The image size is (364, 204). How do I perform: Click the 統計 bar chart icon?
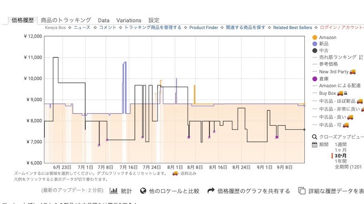(x=113, y=190)
